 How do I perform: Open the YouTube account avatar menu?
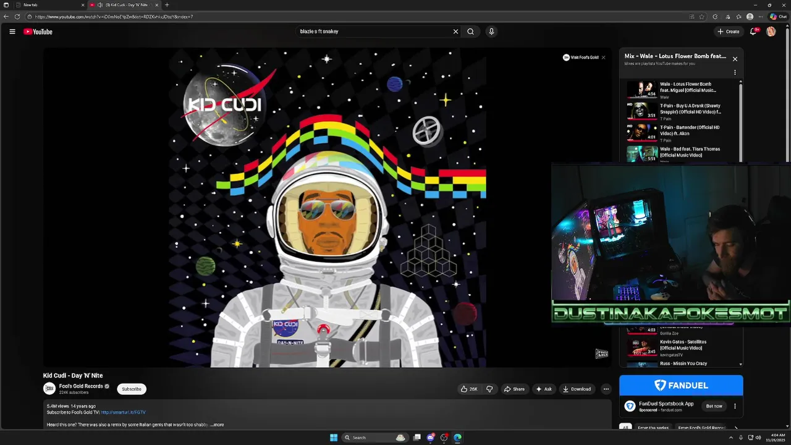tap(771, 32)
